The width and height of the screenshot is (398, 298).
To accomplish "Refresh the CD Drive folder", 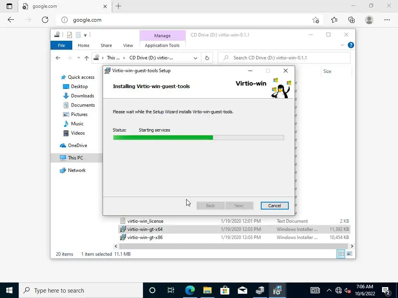I will (x=207, y=58).
